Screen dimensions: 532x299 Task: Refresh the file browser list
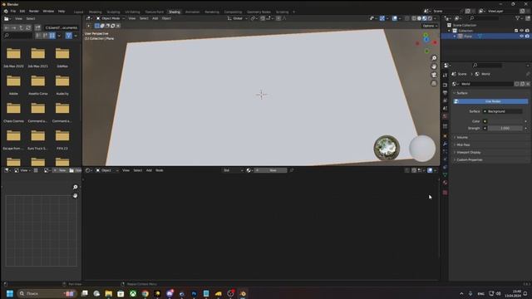(28, 27)
